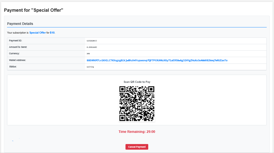
Task: Click the red Cancel Payment button
Action: coord(137,147)
